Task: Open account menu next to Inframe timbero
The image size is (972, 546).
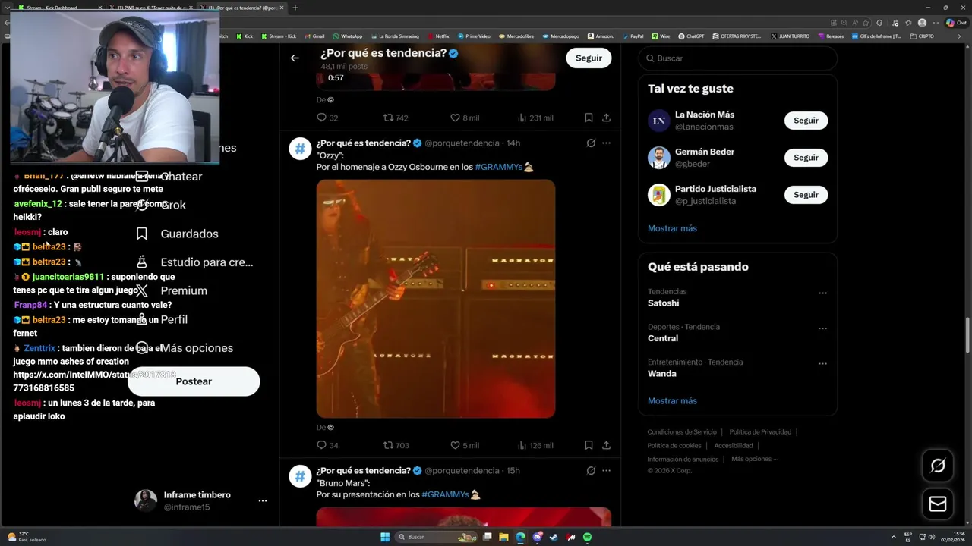Action: pyautogui.click(x=263, y=500)
